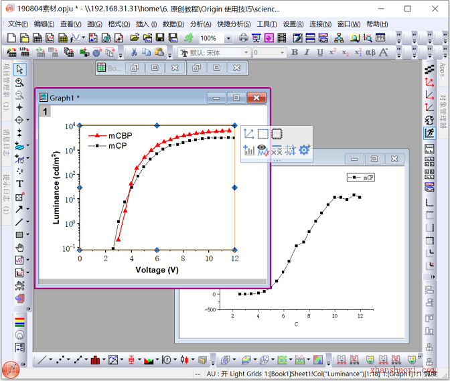Open the 100% zoom level dropdown
The height and width of the screenshot is (381, 450).
[x=228, y=38]
